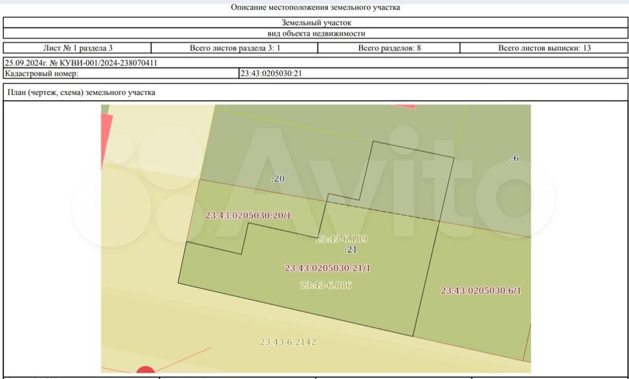Image resolution: width=629 pixels, height=379 pixels.
Task: Click the Всего разделов: 8 cell
Action: point(389,48)
